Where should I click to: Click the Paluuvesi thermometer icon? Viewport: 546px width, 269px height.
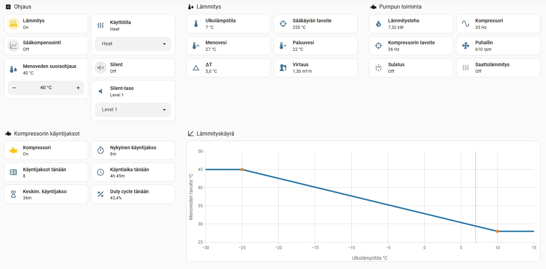point(283,46)
